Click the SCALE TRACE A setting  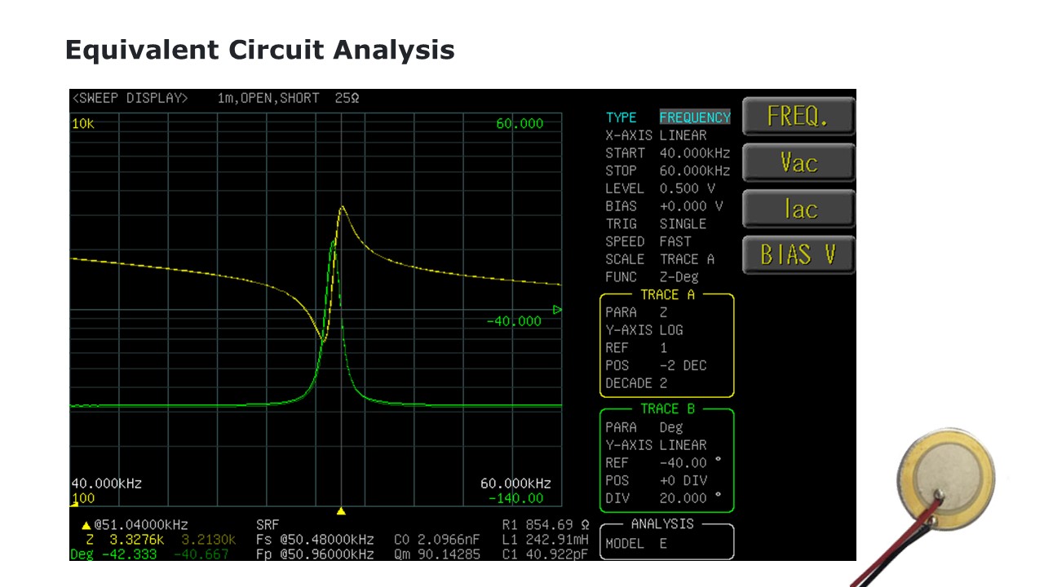click(x=660, y=259)
